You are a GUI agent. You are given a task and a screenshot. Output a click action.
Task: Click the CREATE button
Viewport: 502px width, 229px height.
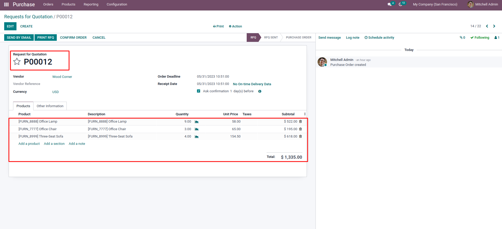coord(26,26)
